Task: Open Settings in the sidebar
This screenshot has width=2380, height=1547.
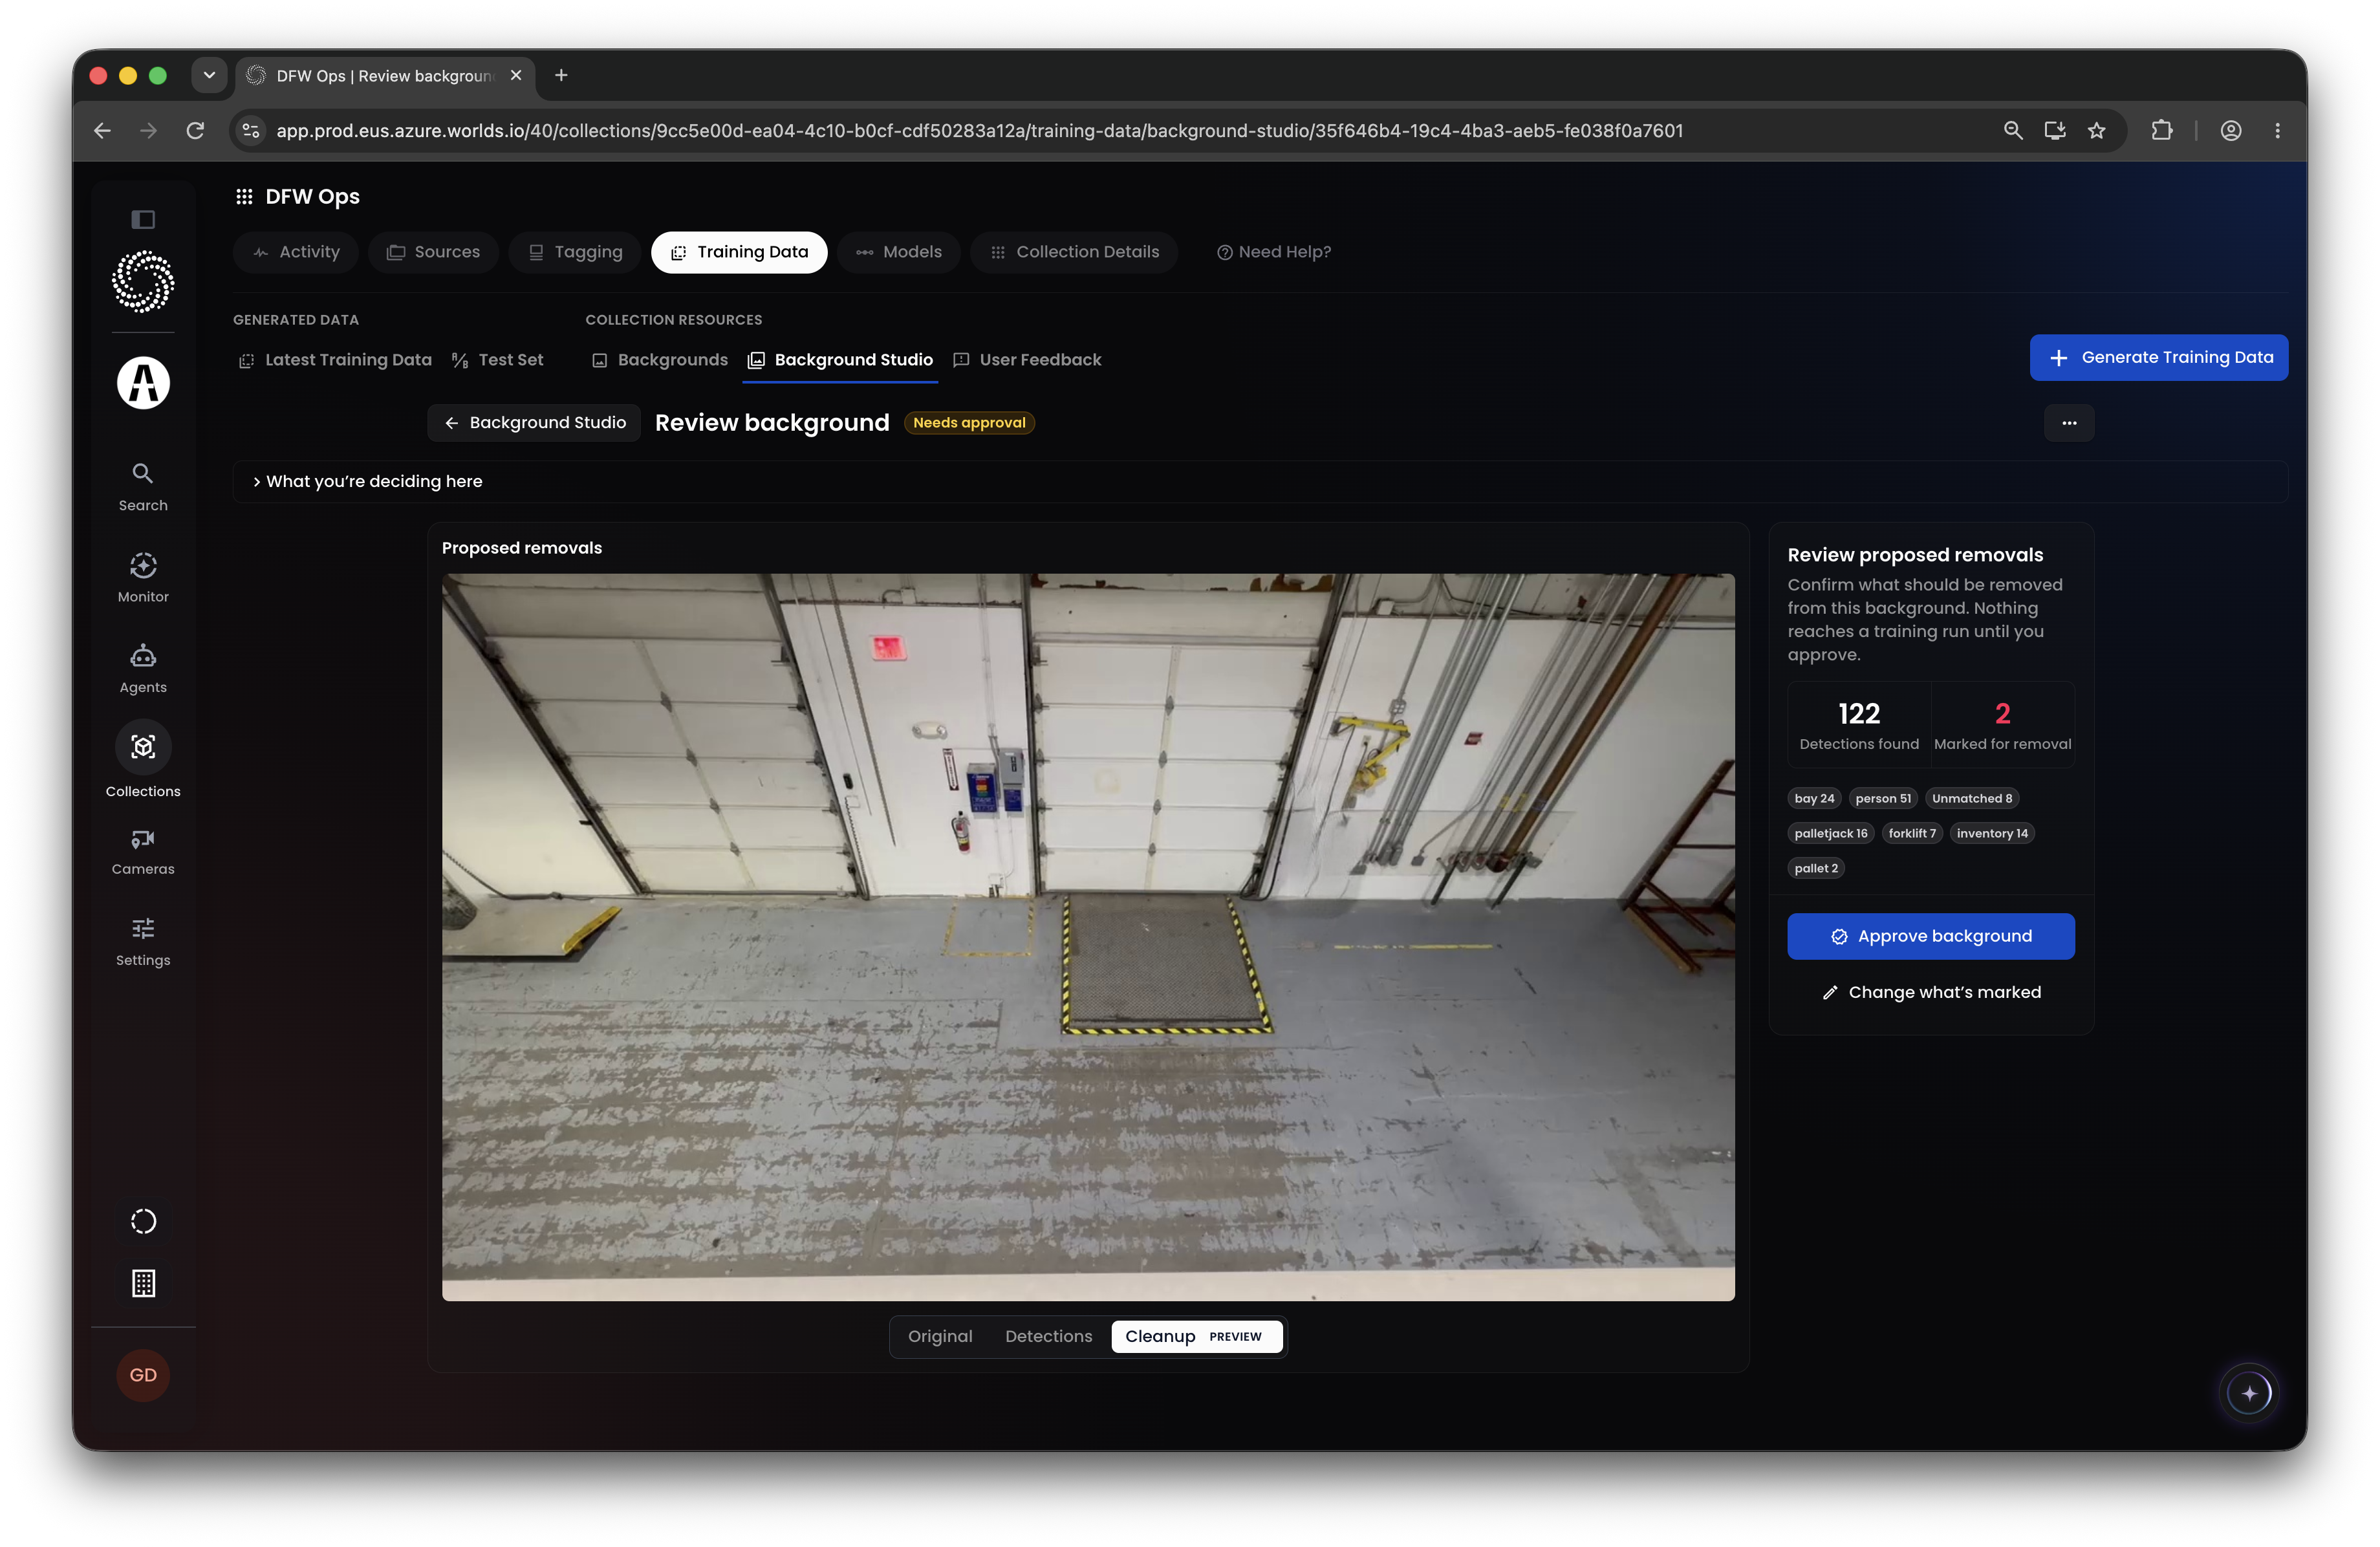Action: point(143,942)
